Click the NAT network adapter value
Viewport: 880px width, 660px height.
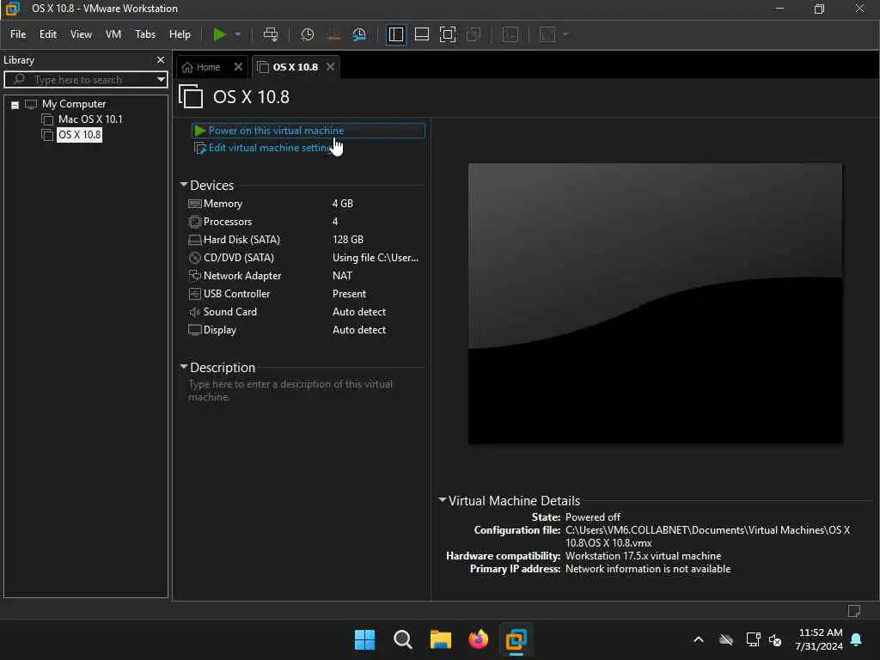pyautogui.click(x=342, y=276)
